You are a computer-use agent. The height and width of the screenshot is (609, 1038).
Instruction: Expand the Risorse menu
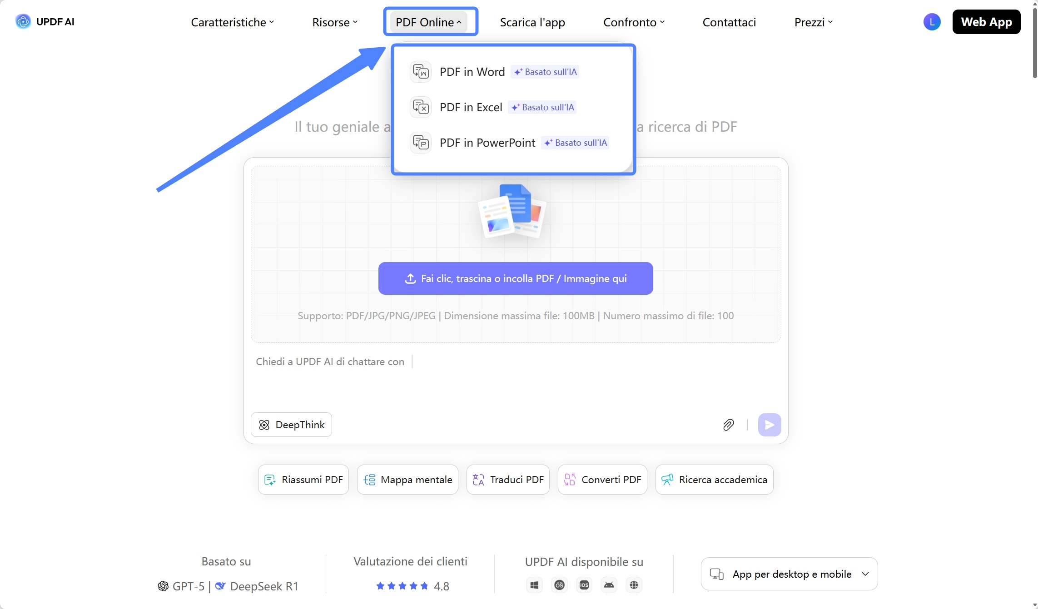point(335,22)
